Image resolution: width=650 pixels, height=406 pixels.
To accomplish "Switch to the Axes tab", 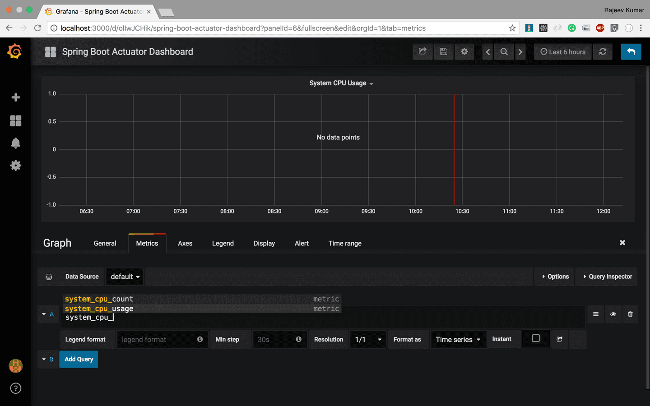I will pyautogui.click(x=185, y=243).
